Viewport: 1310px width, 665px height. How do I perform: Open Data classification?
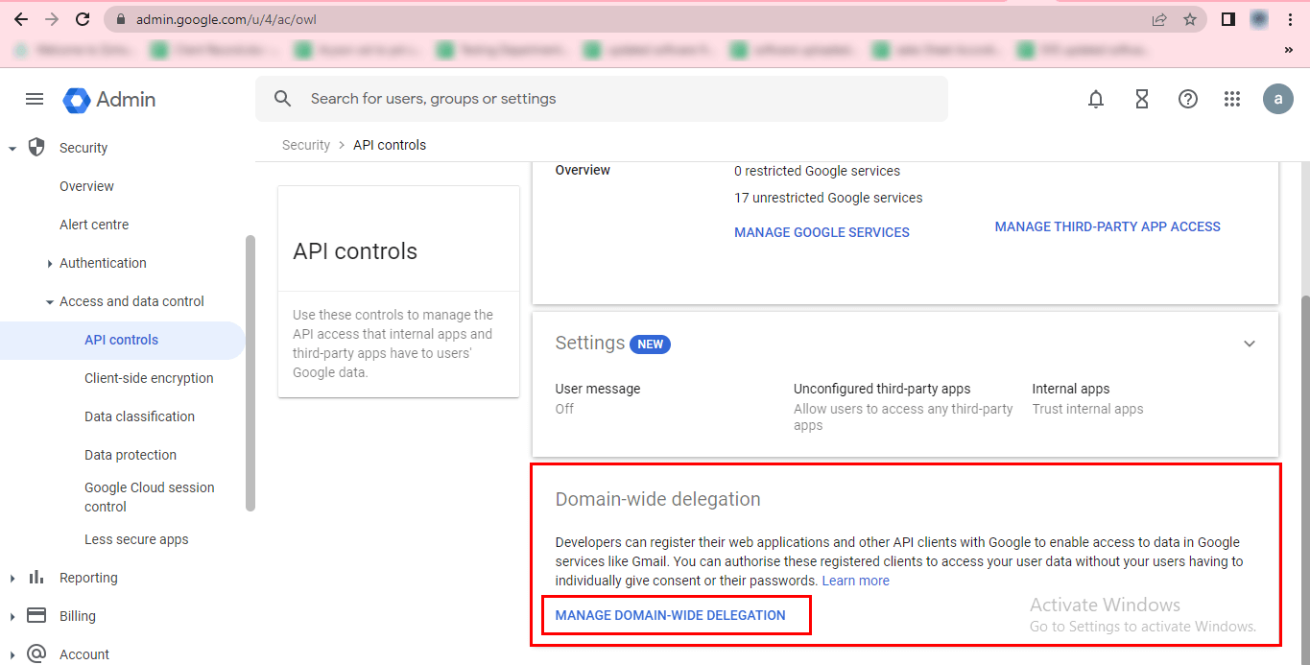(139, 416)
